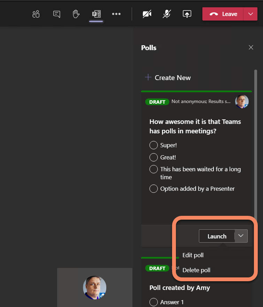Leave the meeting

coord(223,14)
